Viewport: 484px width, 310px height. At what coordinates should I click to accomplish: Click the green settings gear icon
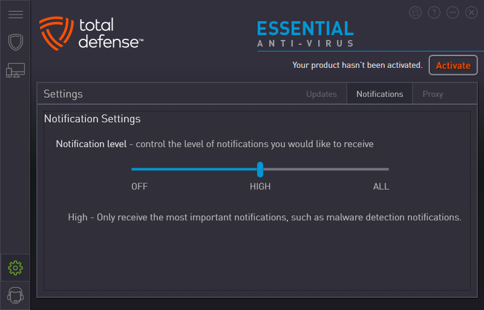tap(15, 267)
